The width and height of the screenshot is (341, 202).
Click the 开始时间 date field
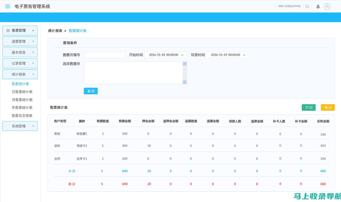pyautogui.click(x=165, y=55)
